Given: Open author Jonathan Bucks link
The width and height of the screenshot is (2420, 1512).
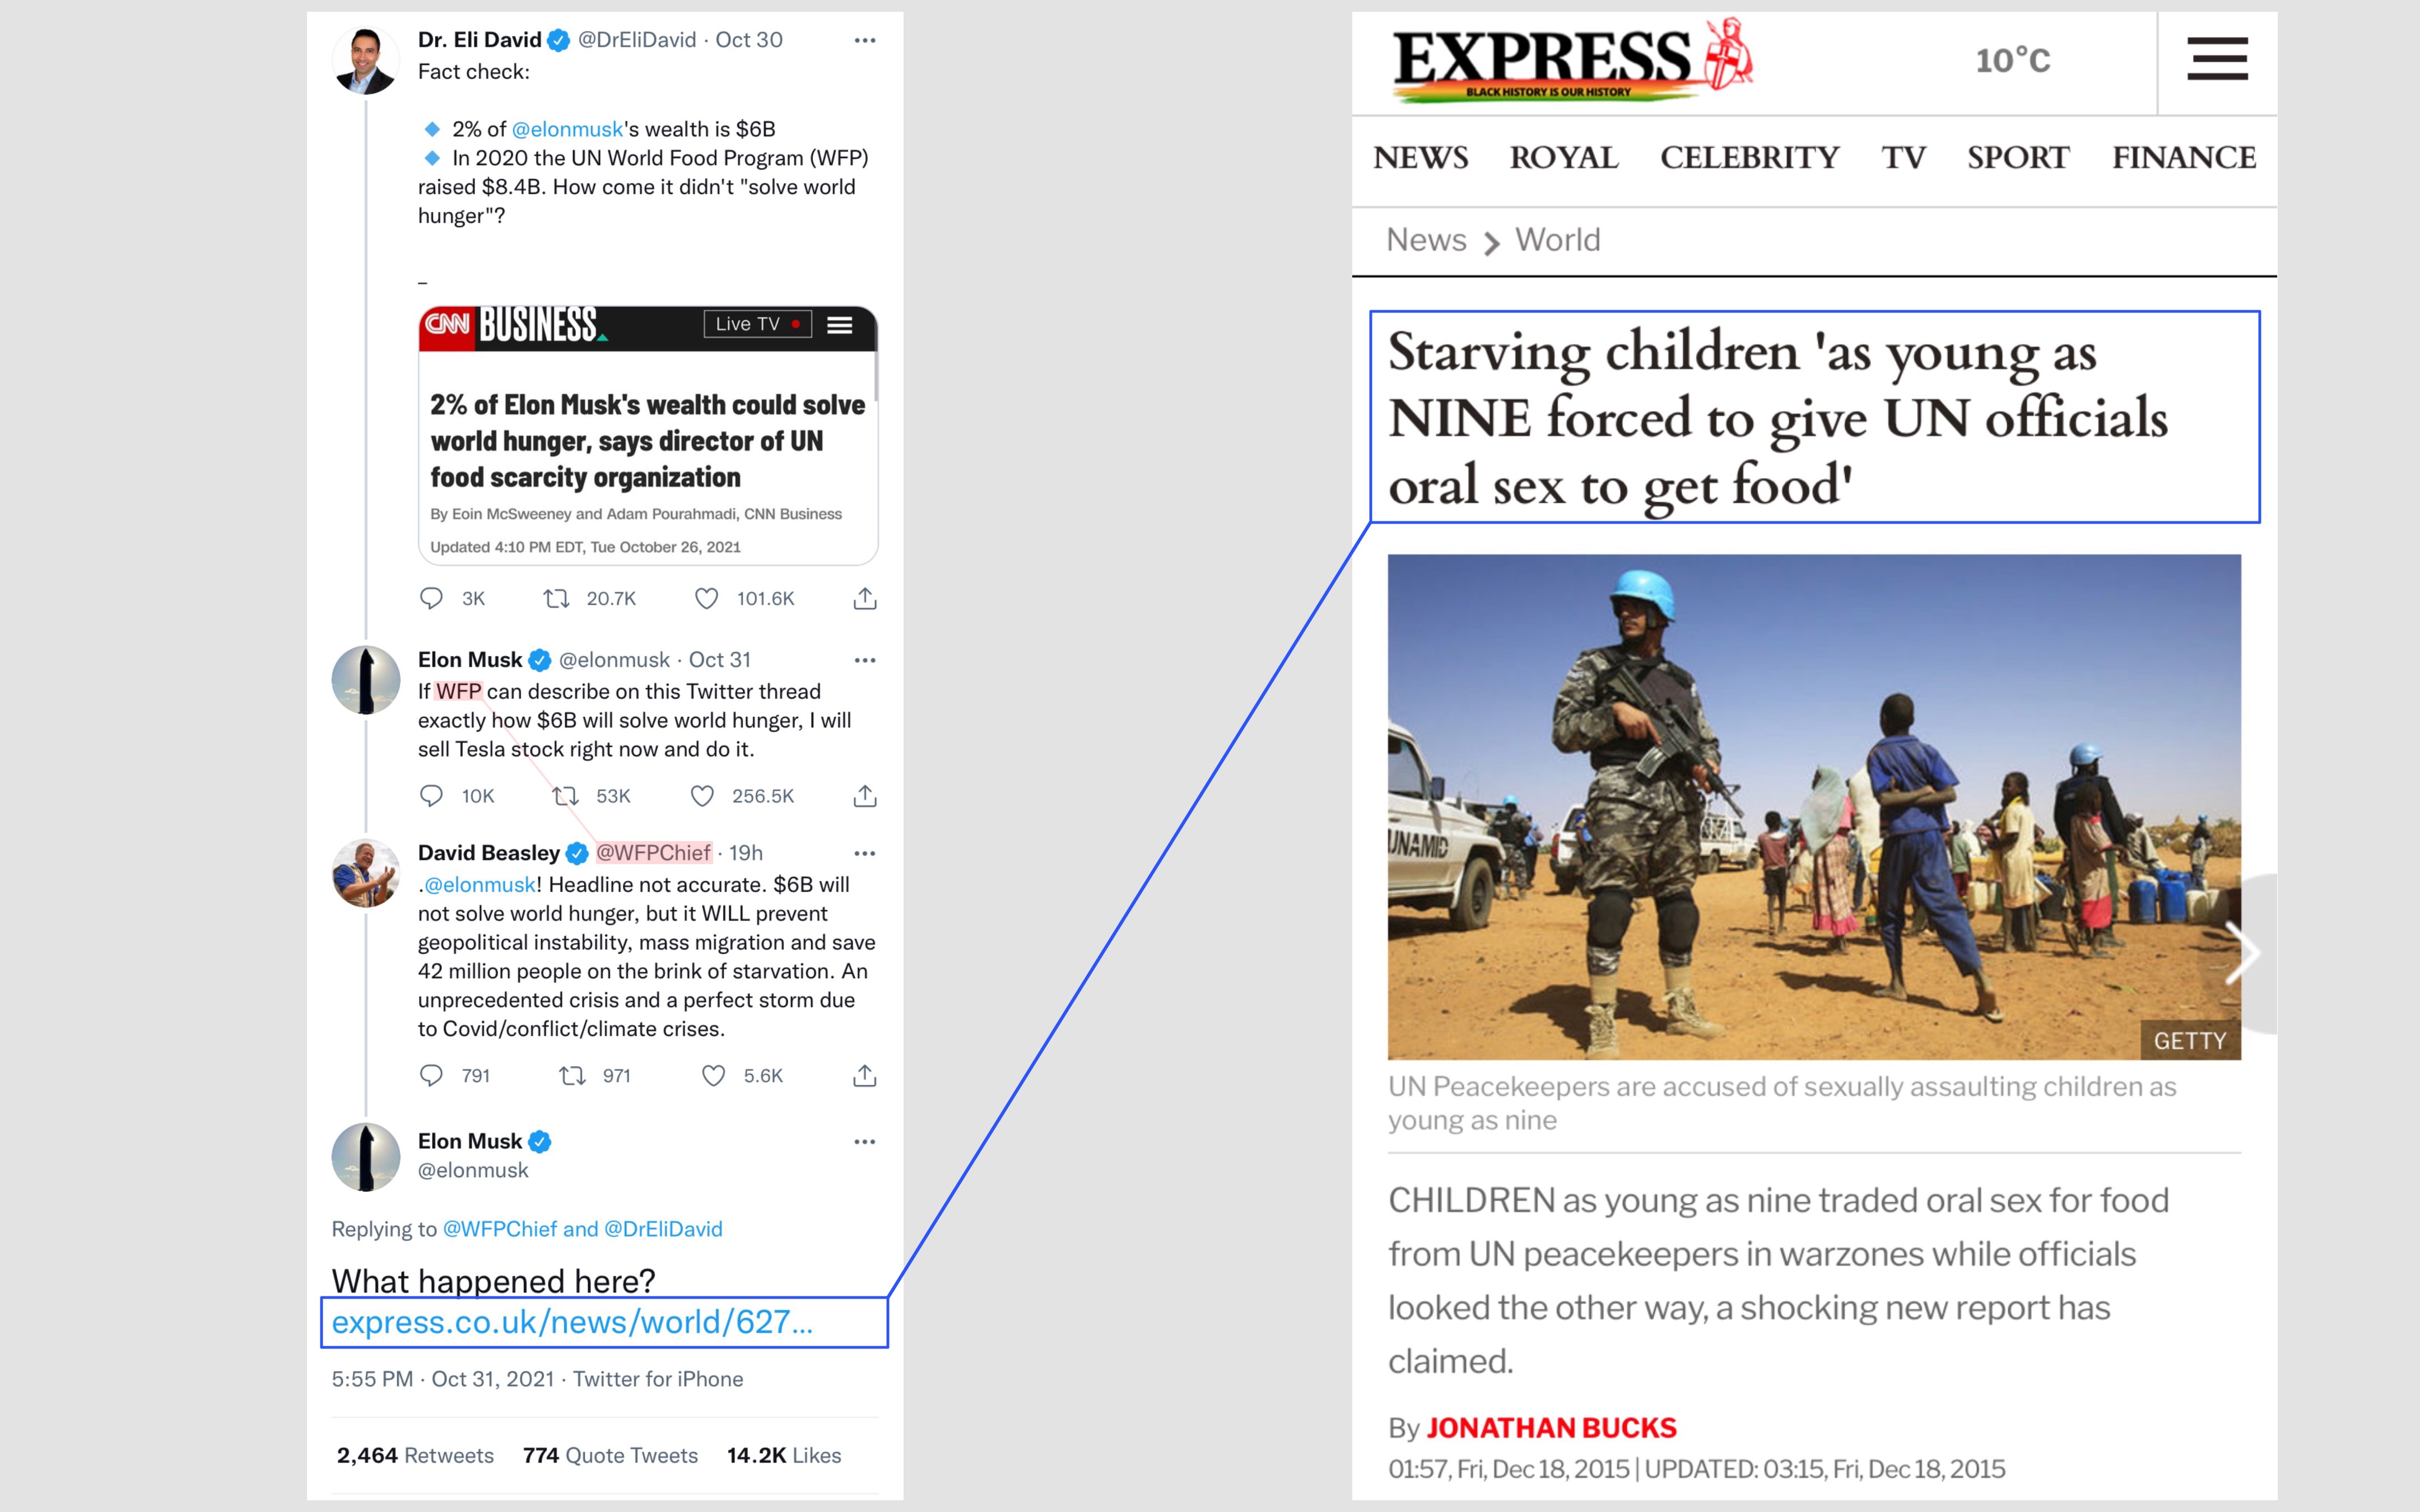Looking at the screenshot, I should click(1551, 1428).
